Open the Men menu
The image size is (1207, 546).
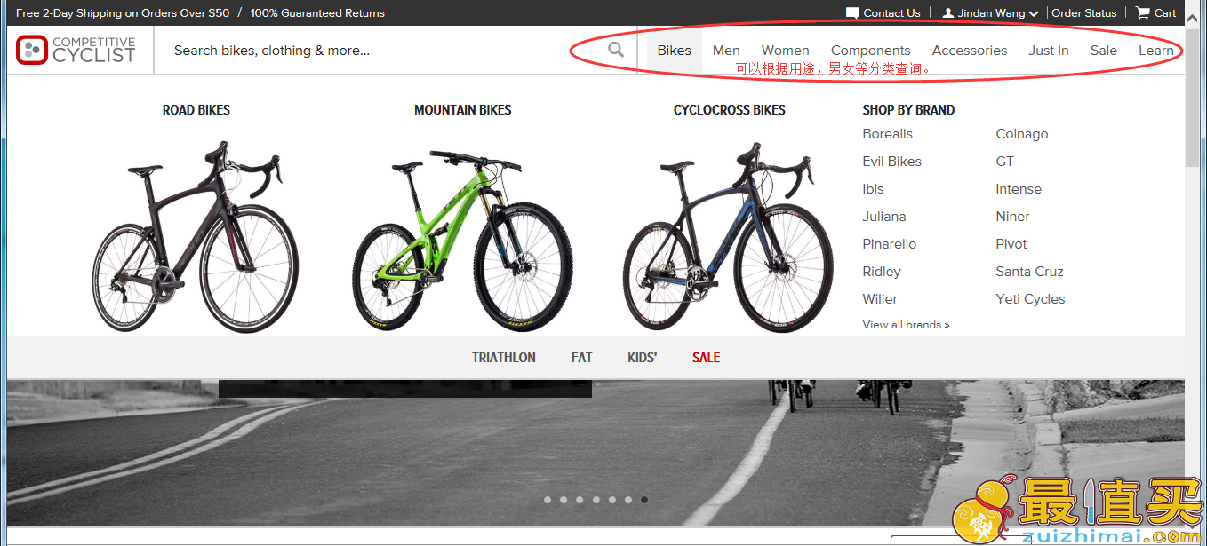coord(726,51)
